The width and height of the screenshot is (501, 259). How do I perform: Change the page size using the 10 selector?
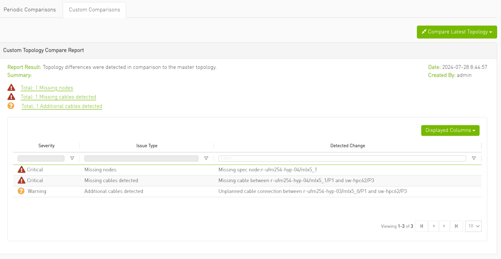[473, 226]
